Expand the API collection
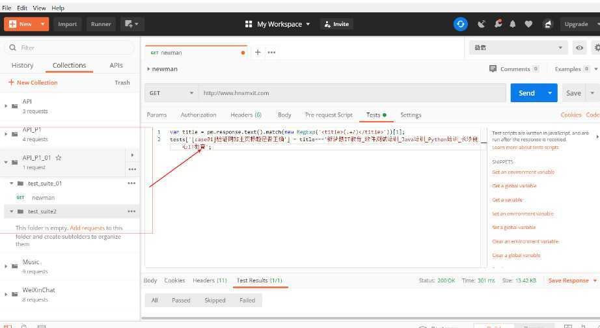This screenshot has width=600, height=328. tap(6, 106)
